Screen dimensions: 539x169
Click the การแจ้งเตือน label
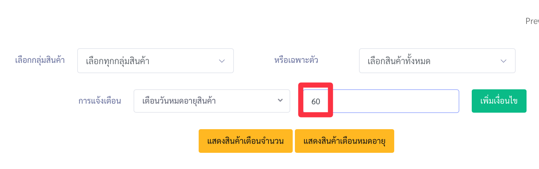pos(100,101)
